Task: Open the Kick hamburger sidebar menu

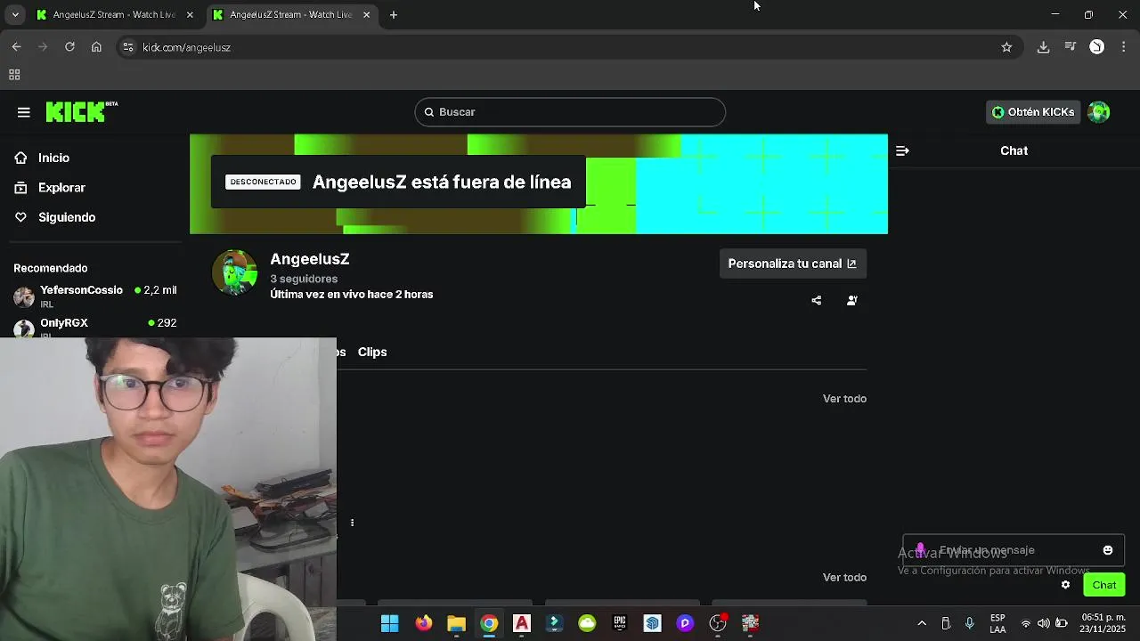Action: tap(24, 112)
